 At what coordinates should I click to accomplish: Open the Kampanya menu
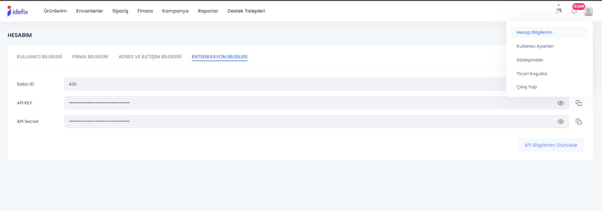[175, 11]
